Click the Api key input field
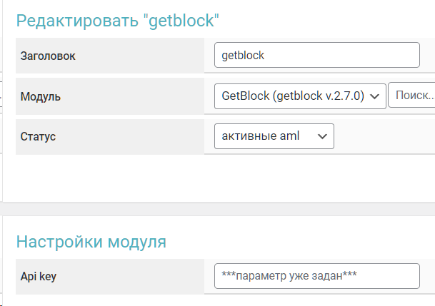Viewport: 435px width, 306px height. click(x=316, y=276)
